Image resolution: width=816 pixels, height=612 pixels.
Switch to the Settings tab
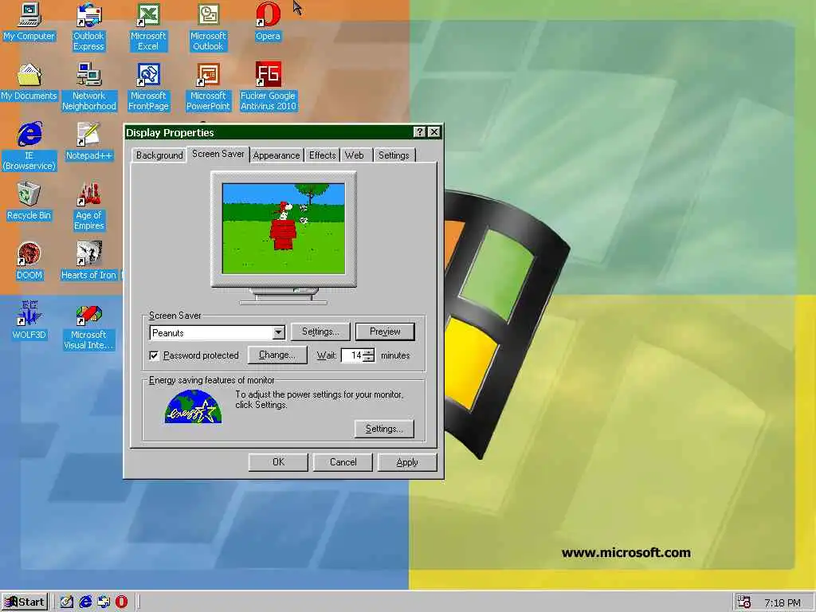click(394, 155)
